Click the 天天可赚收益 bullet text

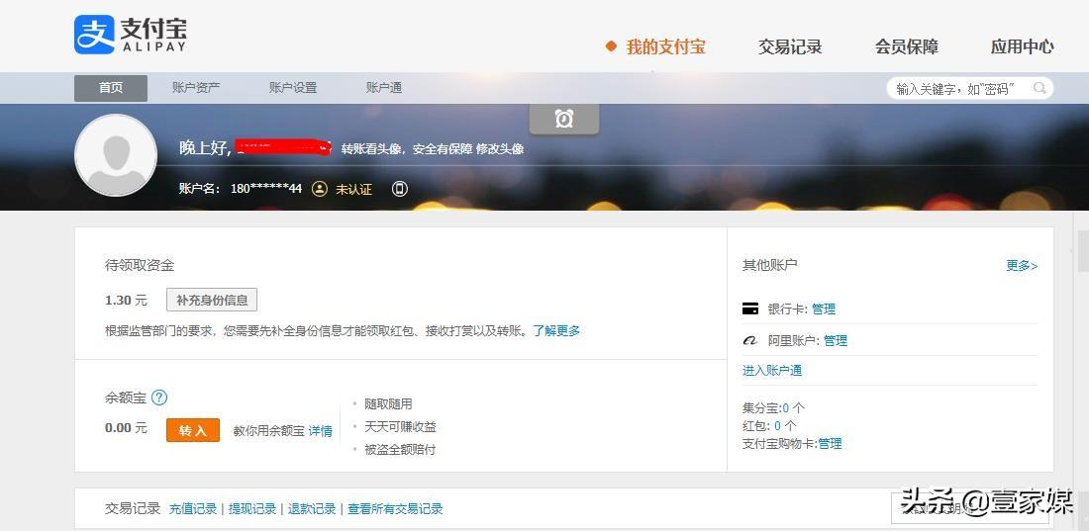pos(400,427)
